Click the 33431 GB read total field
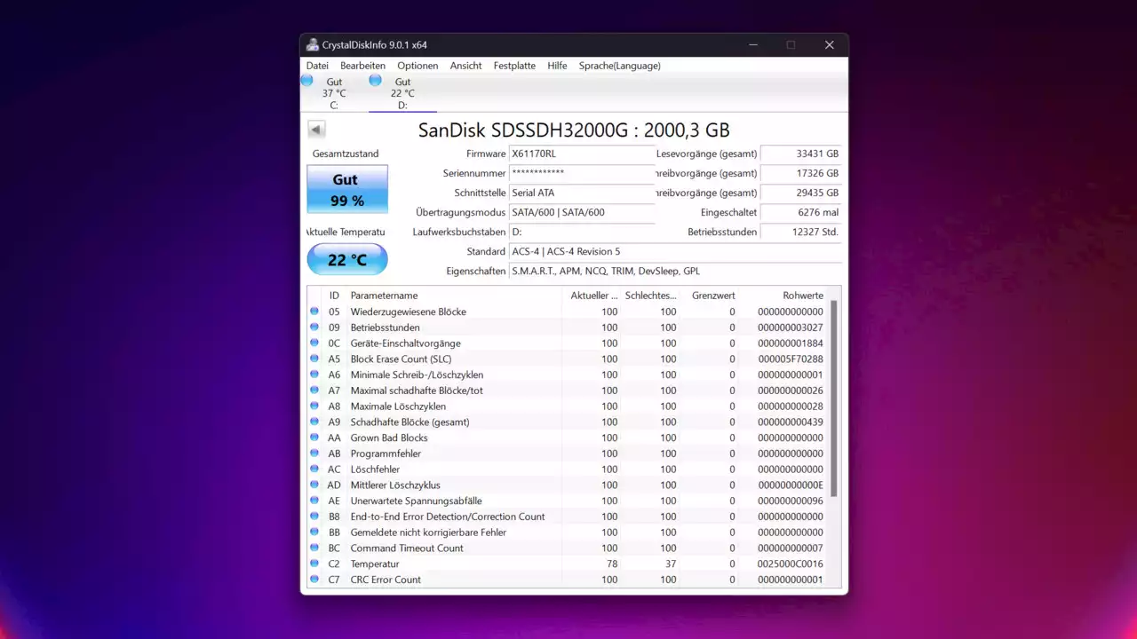 click(801, 154)
